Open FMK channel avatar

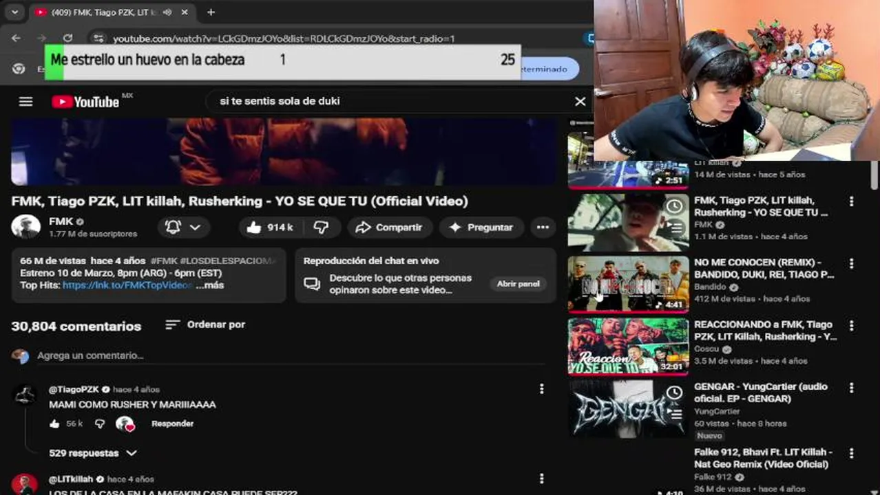[x=25, y=227]
